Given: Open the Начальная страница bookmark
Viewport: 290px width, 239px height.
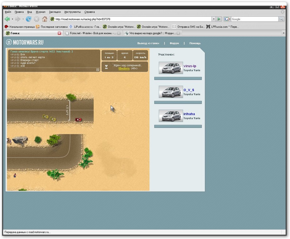Looking at the screenshot, I should 19,27.
